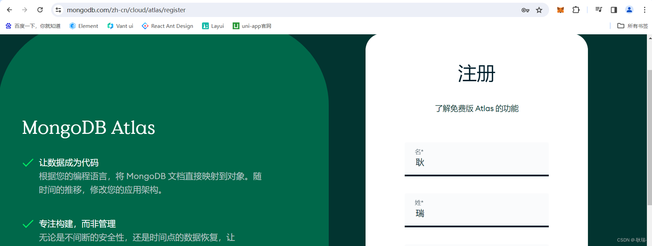Open the Layui bookmark

(213, 26)
